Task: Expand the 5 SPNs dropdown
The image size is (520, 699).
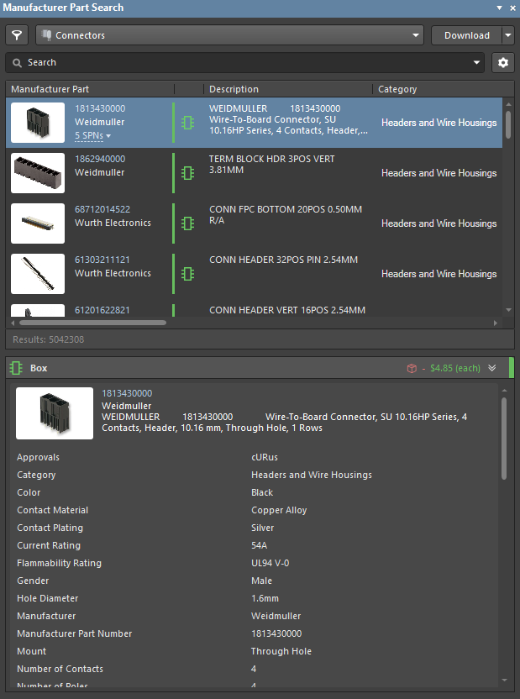Action: point(92,135)
